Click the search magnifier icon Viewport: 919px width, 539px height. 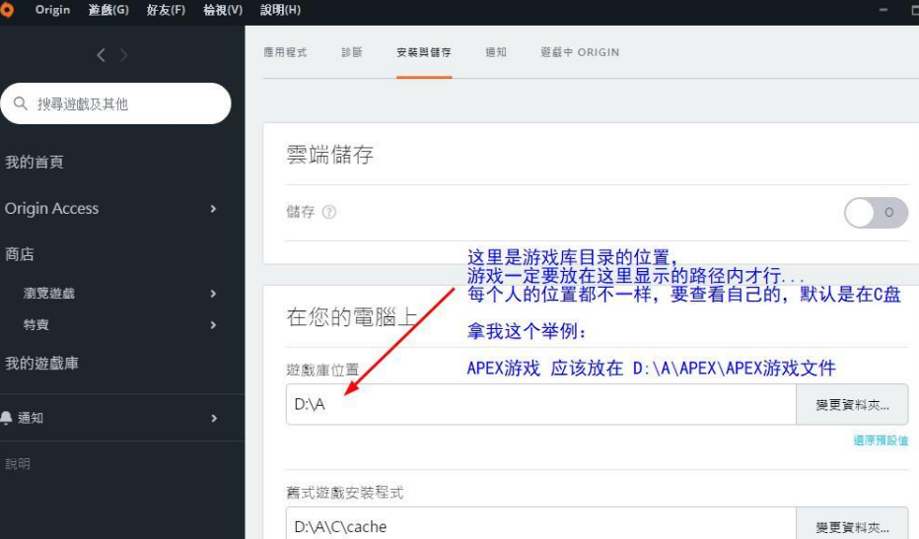(20, 103)
